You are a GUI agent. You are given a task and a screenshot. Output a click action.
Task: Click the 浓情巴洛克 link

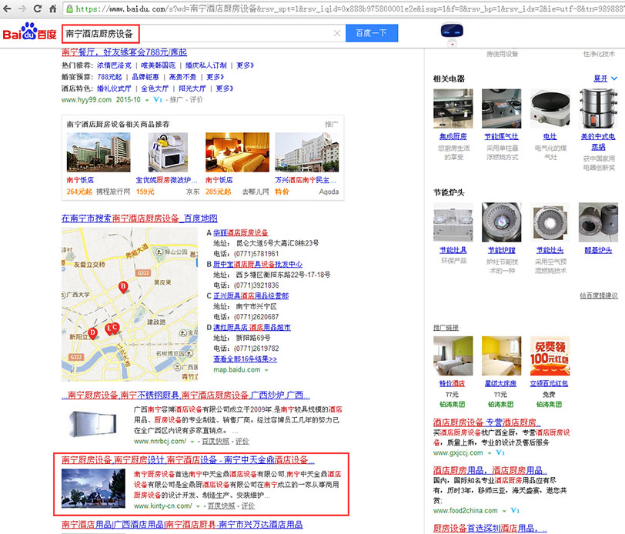point(114,65)
